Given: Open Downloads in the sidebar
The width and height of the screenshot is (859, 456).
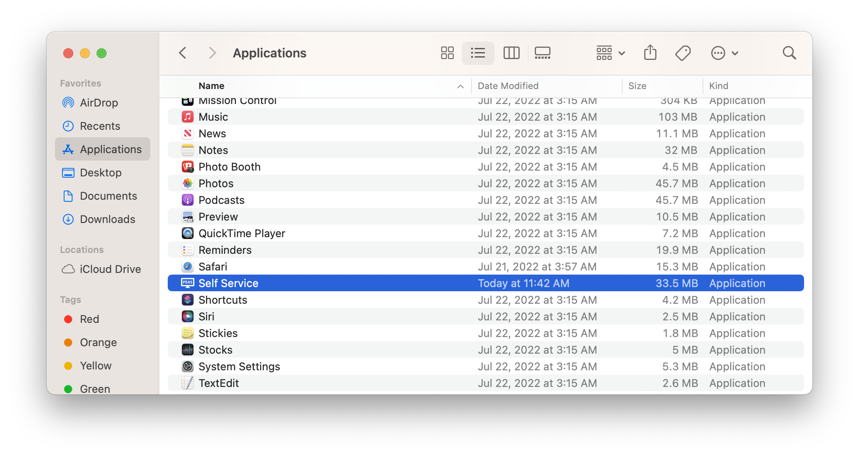Looking at the screenshot, I should (x=107, y=219).
